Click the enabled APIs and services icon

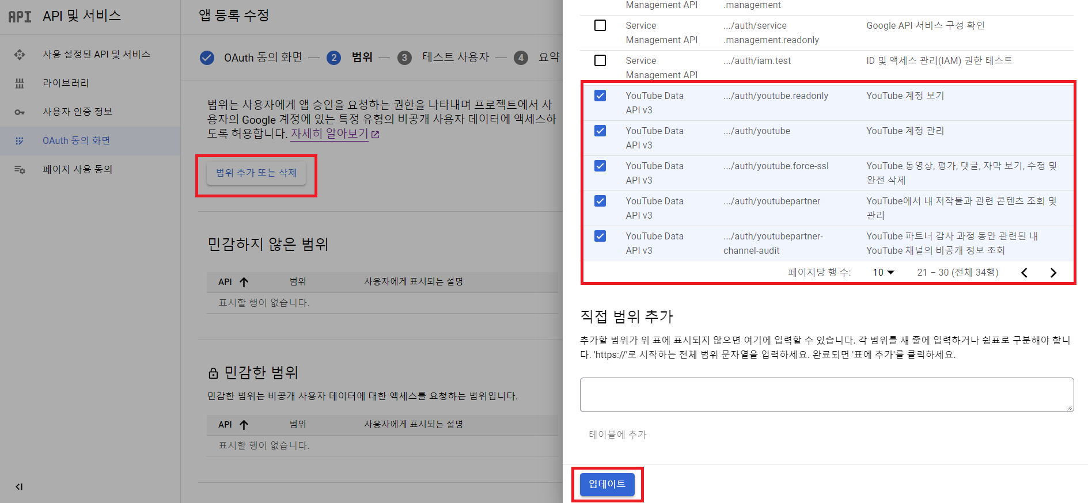tap(20, 54)
